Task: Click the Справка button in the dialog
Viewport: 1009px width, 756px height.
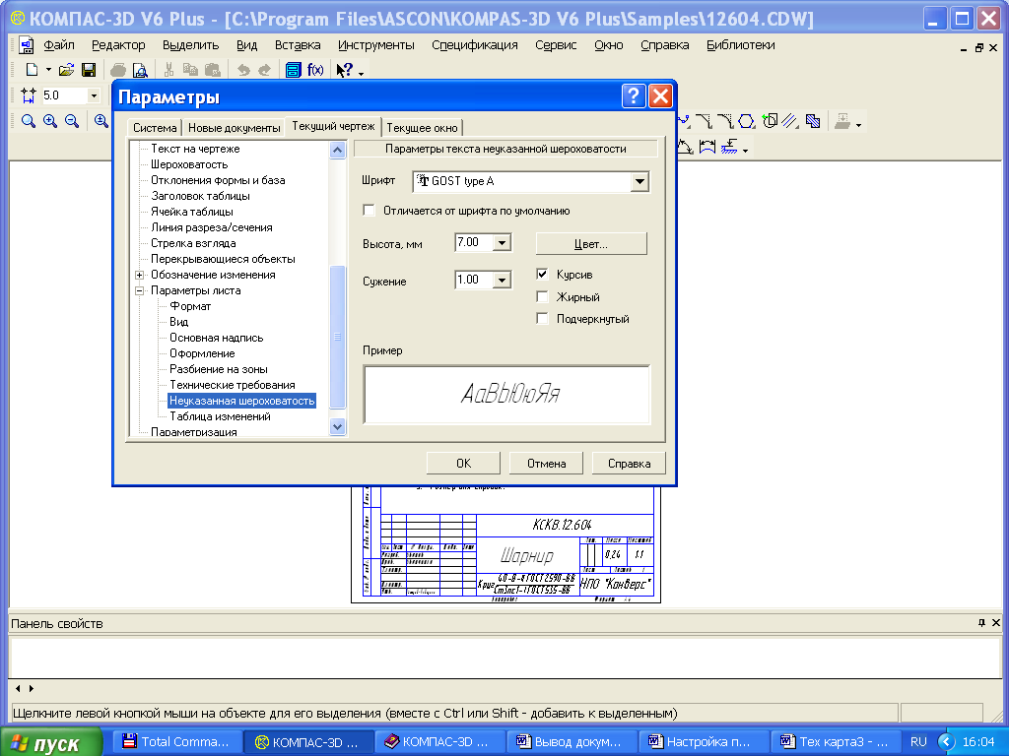Action: point(629,463)
